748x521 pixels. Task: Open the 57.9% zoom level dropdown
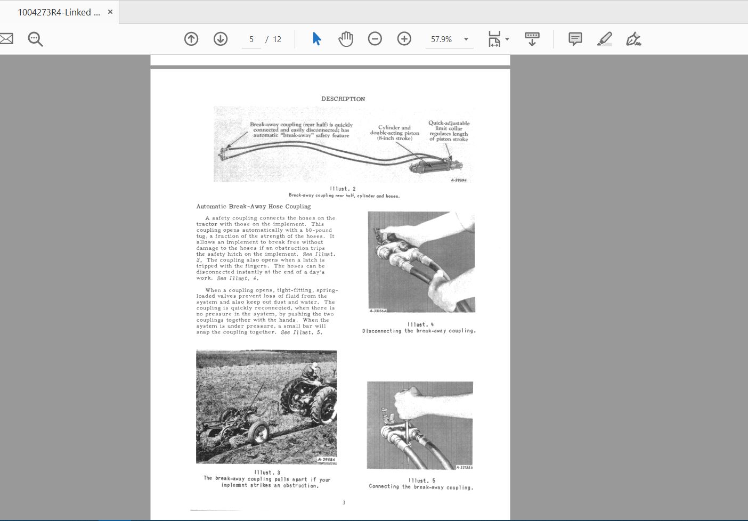pyautogui.click(x=466, y=39)
